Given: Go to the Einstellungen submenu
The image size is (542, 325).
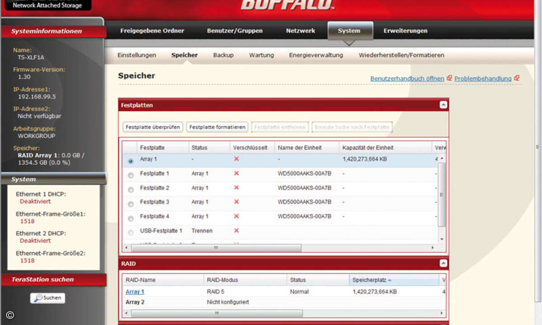Looking at the screenshot, I should click(x=137, y=55).
